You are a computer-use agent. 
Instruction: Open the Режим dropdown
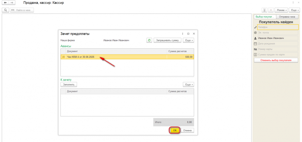click(x=281, y=10)
